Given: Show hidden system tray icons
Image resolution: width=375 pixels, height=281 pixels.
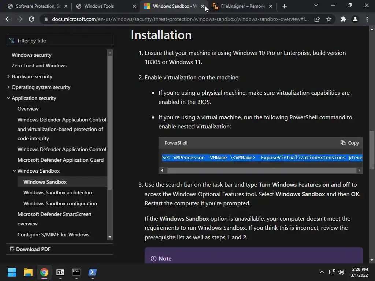Looking at the screenshot, I should pos(322,272).
